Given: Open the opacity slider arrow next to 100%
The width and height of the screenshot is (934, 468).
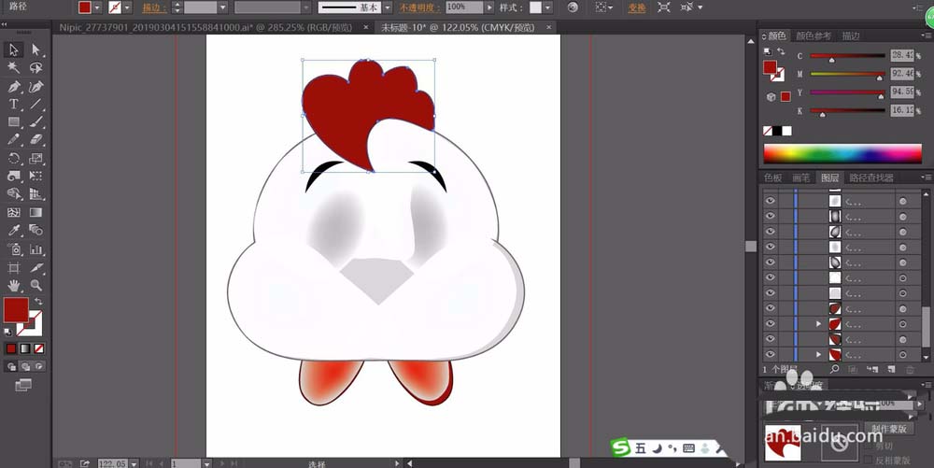Looking at the screenshot, I should point(489,7).
